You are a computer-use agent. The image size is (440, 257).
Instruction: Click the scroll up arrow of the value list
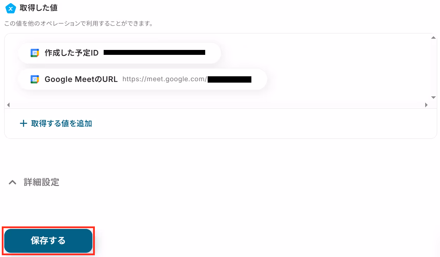pos(434,37)
